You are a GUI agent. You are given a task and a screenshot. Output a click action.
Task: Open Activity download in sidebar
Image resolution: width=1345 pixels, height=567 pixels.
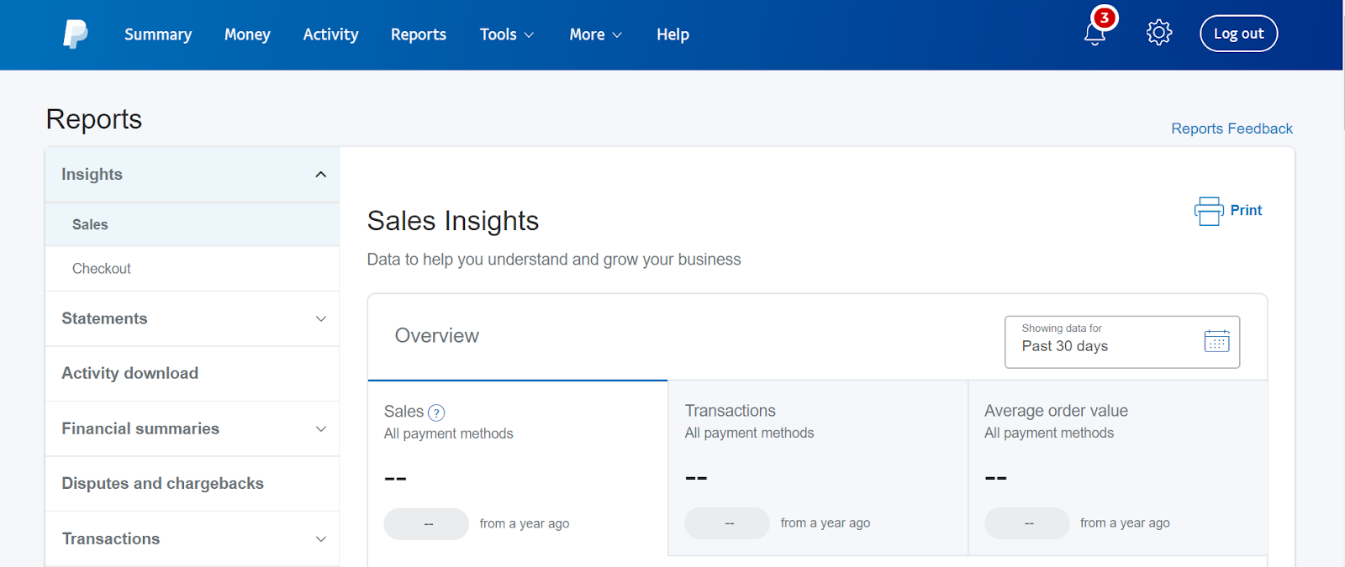click(193, 374)
